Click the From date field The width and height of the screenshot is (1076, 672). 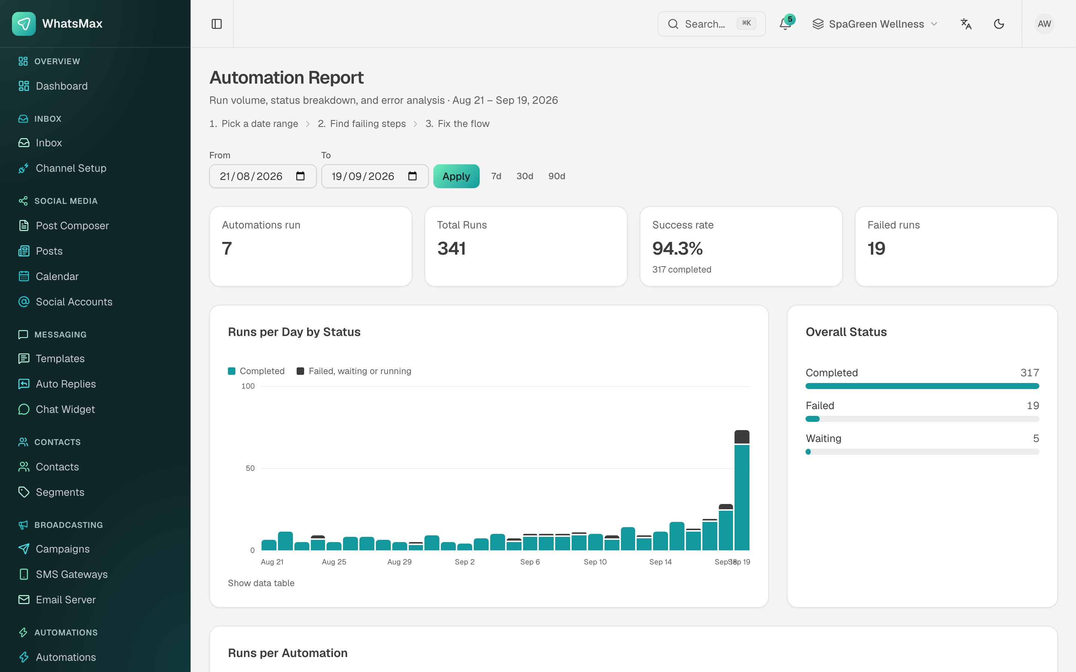(263, 177)
